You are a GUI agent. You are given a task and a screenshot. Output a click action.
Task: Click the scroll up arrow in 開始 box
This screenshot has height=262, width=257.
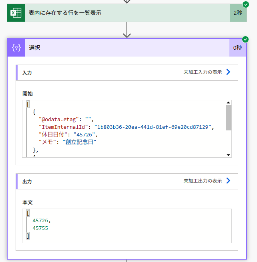(x=228, y=103)
